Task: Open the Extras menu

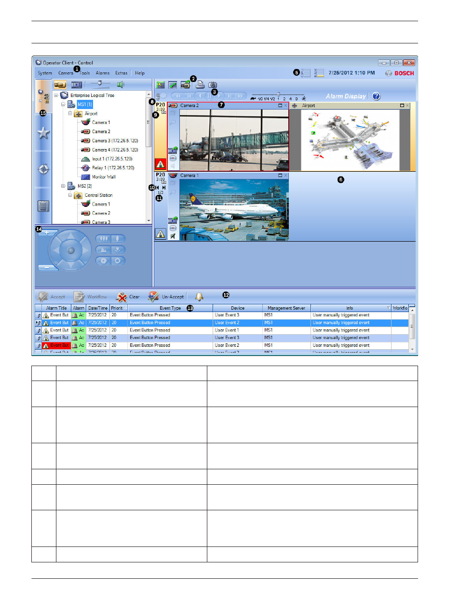Action: point(122,73)
